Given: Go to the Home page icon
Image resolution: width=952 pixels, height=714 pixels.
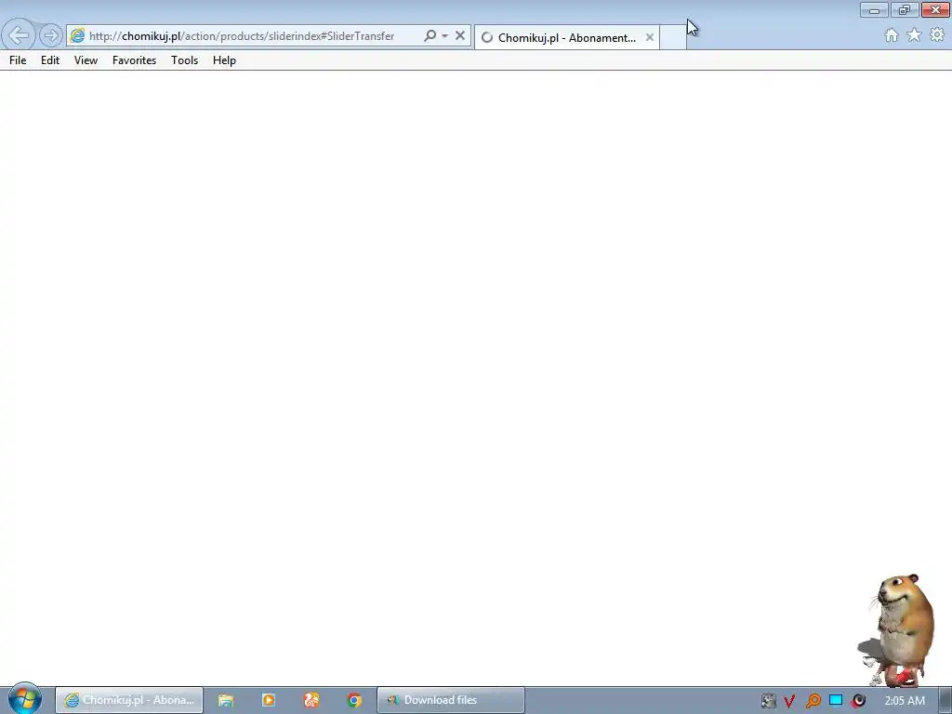Looking at the screenshot, I should point(892,35).
